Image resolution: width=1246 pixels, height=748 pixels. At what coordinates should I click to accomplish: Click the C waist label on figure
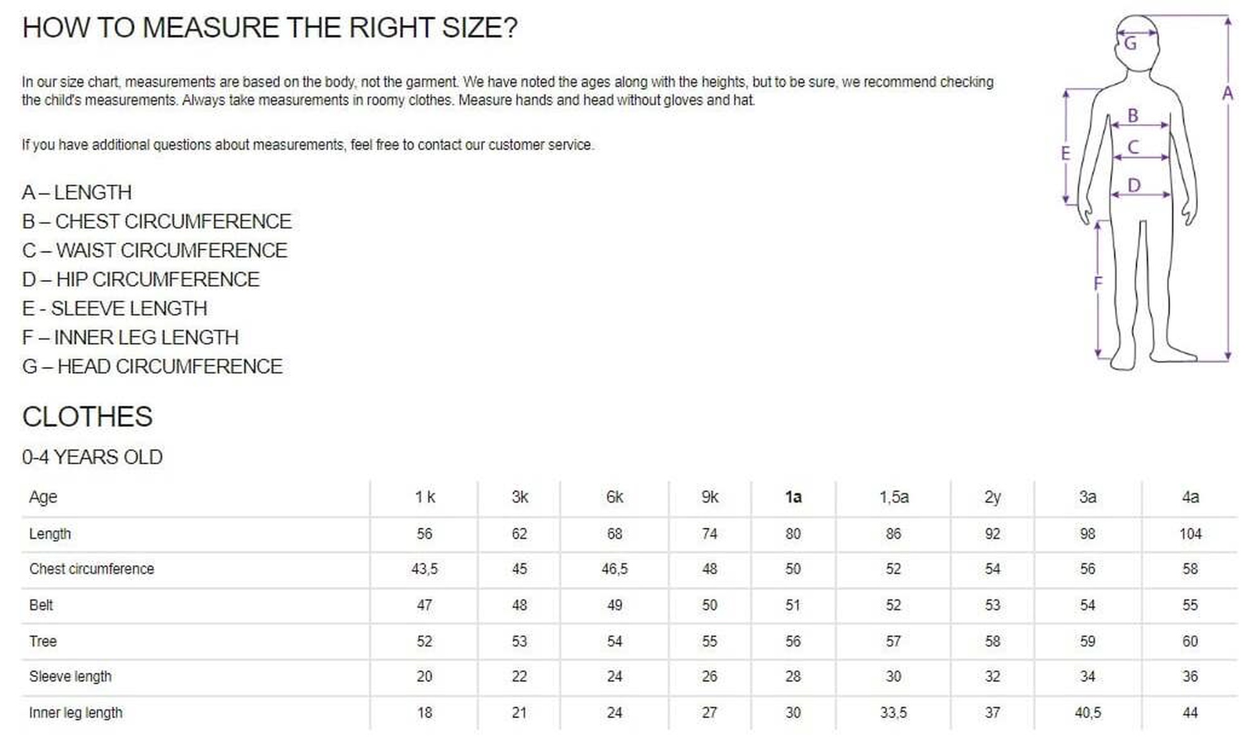tap(1133, 147)
